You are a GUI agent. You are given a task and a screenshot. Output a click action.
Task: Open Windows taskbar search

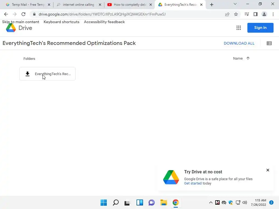click(x=116, y=202)
